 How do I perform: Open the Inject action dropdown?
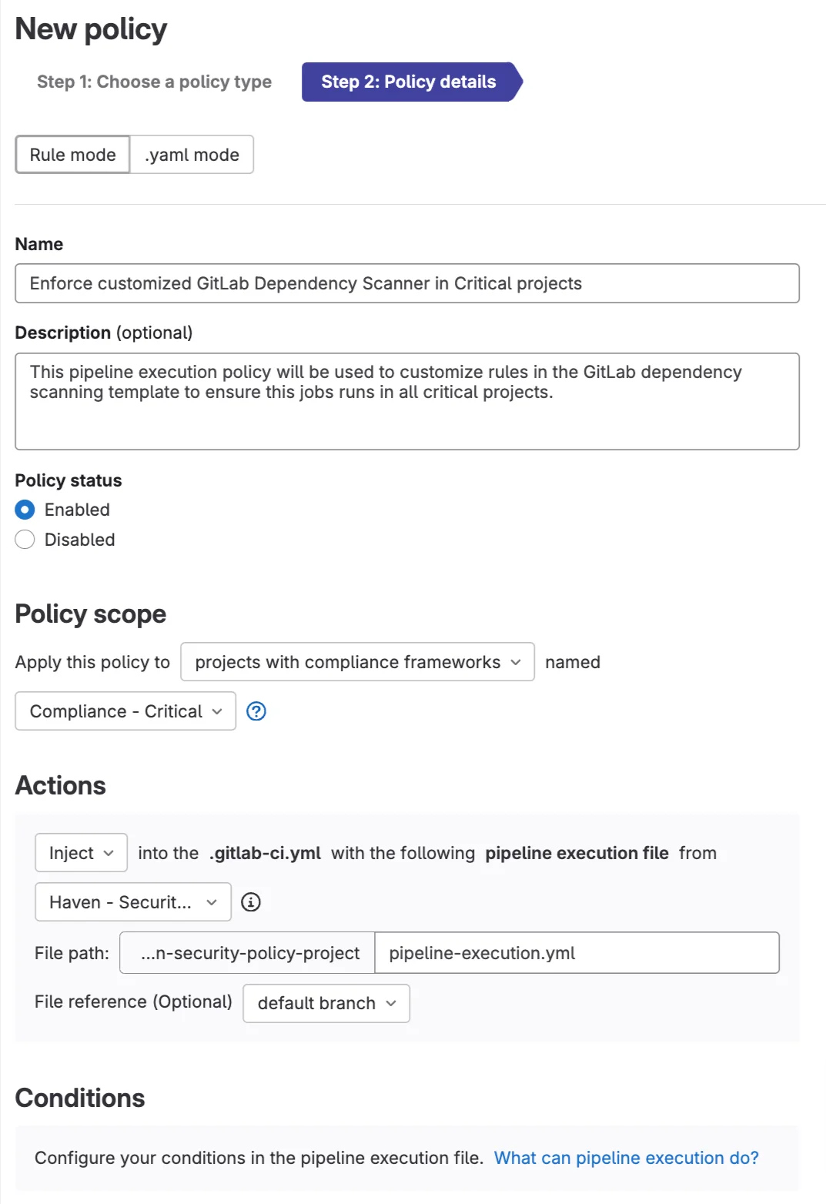[x=81, y=853]
